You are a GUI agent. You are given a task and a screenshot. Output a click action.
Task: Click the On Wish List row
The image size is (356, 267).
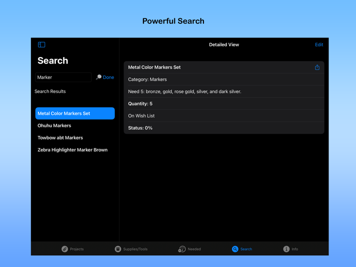(224, 116)
